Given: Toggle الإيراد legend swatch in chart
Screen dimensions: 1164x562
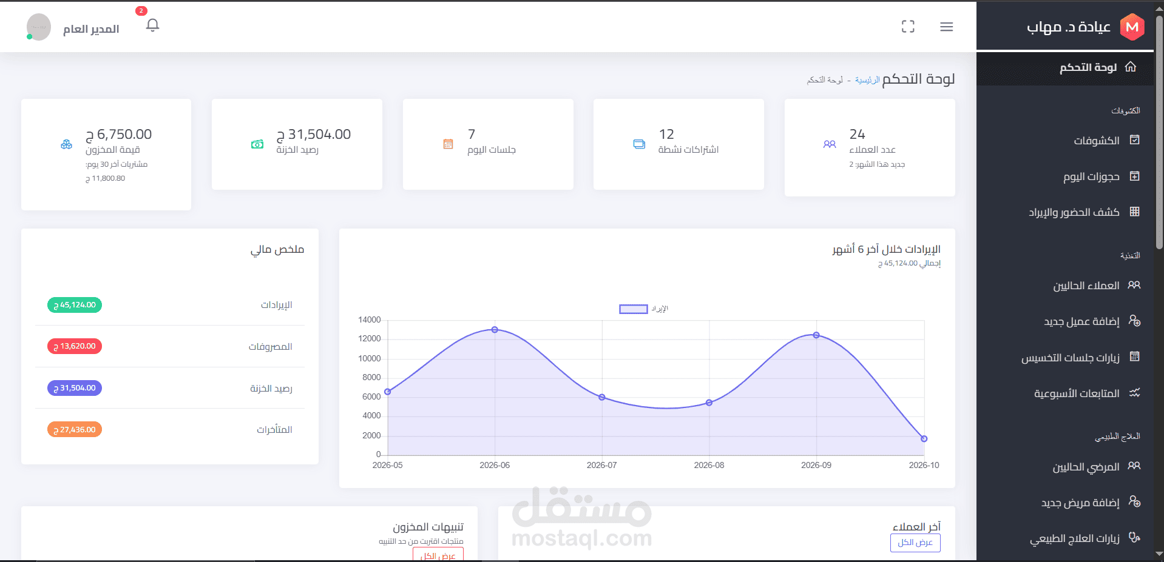Looking at the screenshot, I should (x=633, y=309).
